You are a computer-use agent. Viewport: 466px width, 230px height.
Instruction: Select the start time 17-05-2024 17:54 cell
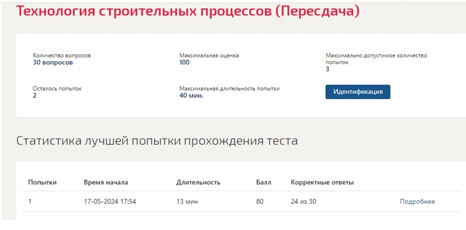click(x=110, y=202)
